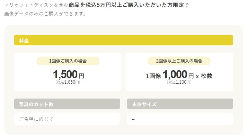Click the 1画像 text before 1,000円
The width and height of the screenshot is (246, 139).
click(153, 75)
